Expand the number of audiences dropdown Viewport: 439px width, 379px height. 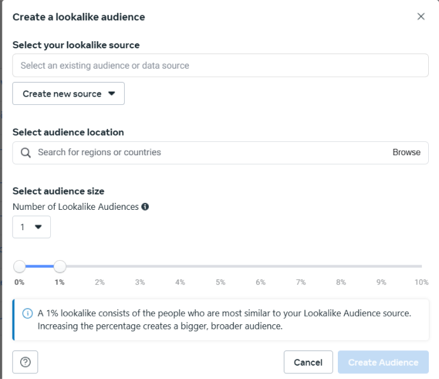pyautogui.click(x=31, y=227)
